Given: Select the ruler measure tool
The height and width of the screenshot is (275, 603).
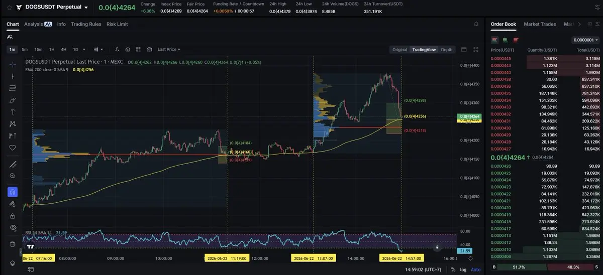Looking at the screenshot, I should tap(13, 165).
